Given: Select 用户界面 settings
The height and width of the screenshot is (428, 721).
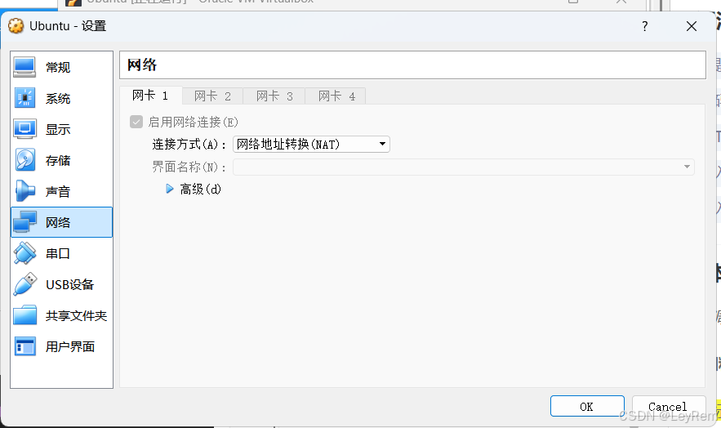Looking at the screenshot, I should click(61, 346).
